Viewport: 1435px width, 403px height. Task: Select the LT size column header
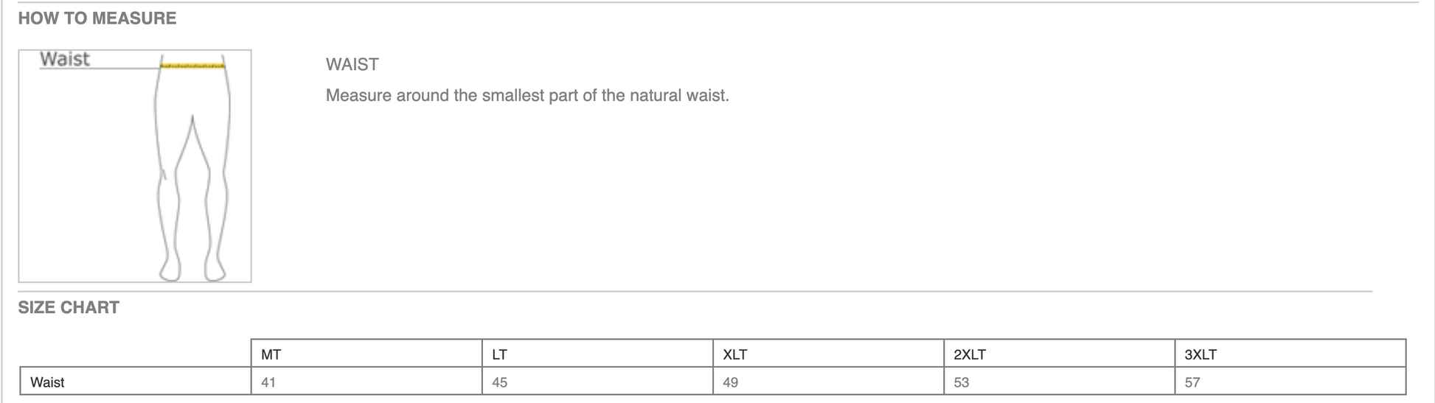499,354
